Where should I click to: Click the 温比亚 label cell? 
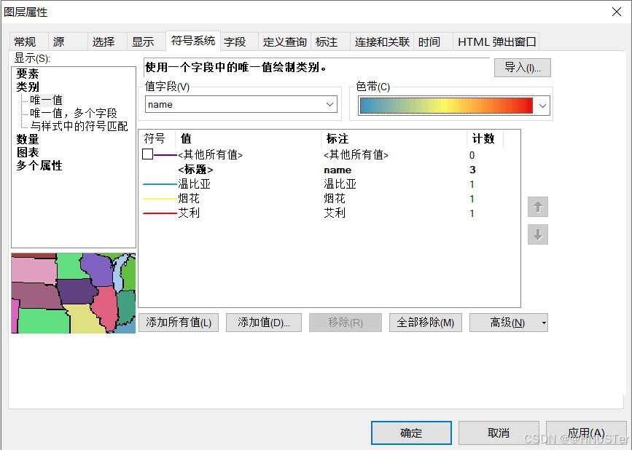(340, 184)
